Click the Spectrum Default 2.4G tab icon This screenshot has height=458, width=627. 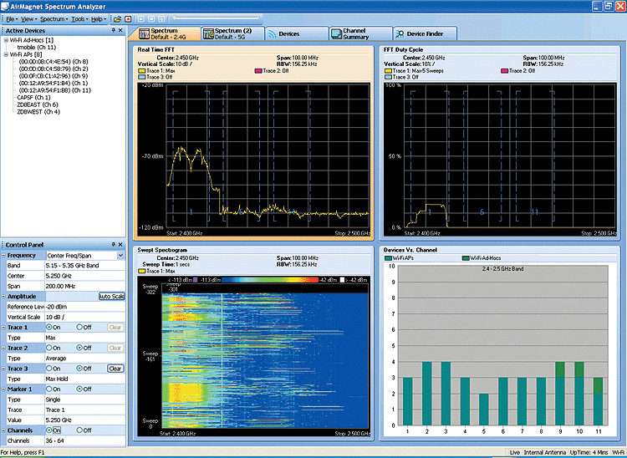145,34
